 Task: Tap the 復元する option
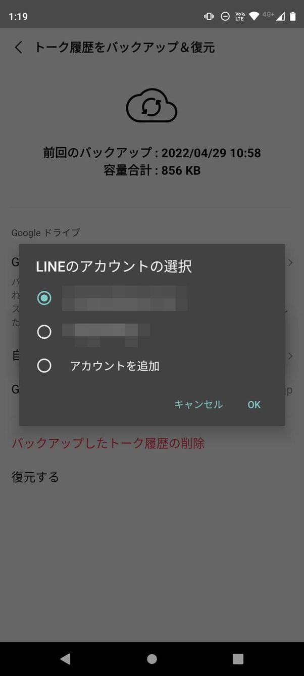pyautogui.click(x=35, y=477)
